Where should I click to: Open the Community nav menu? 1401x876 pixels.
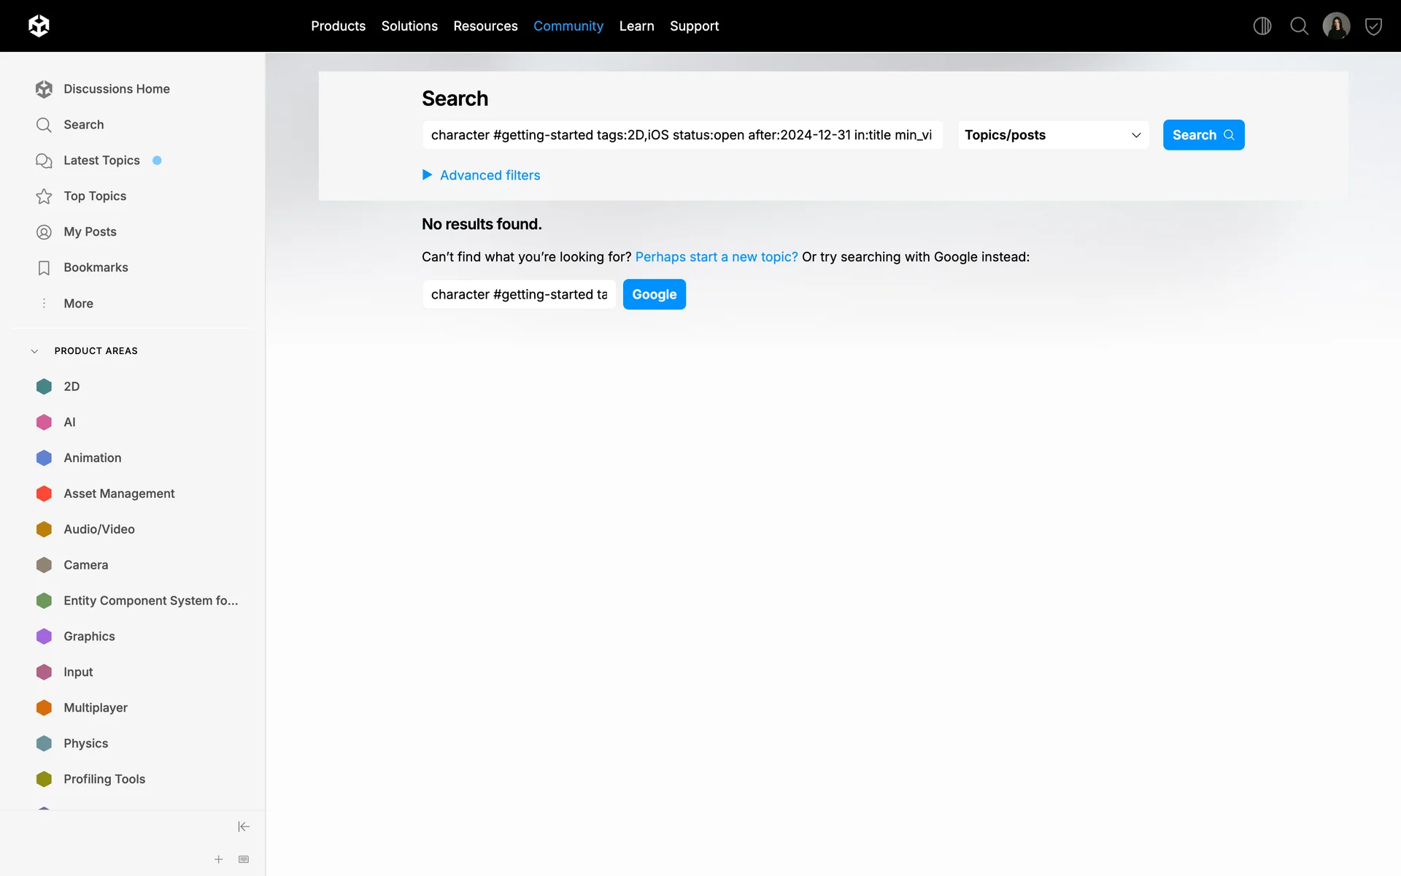568,26
